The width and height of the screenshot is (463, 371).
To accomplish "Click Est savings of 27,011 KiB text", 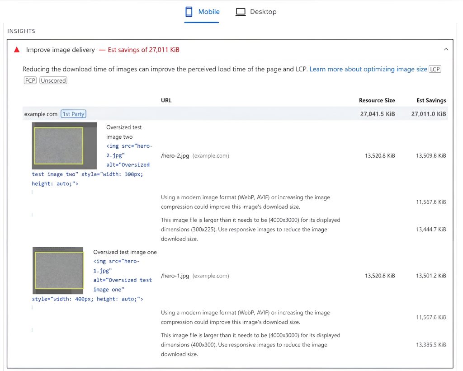I will coord(143,50).
